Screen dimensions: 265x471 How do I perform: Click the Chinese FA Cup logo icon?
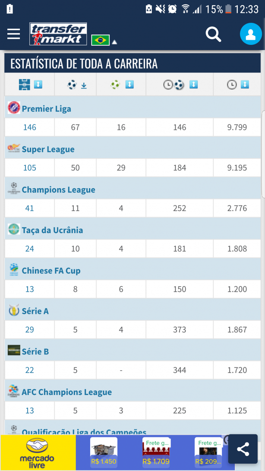coord(13,269)
